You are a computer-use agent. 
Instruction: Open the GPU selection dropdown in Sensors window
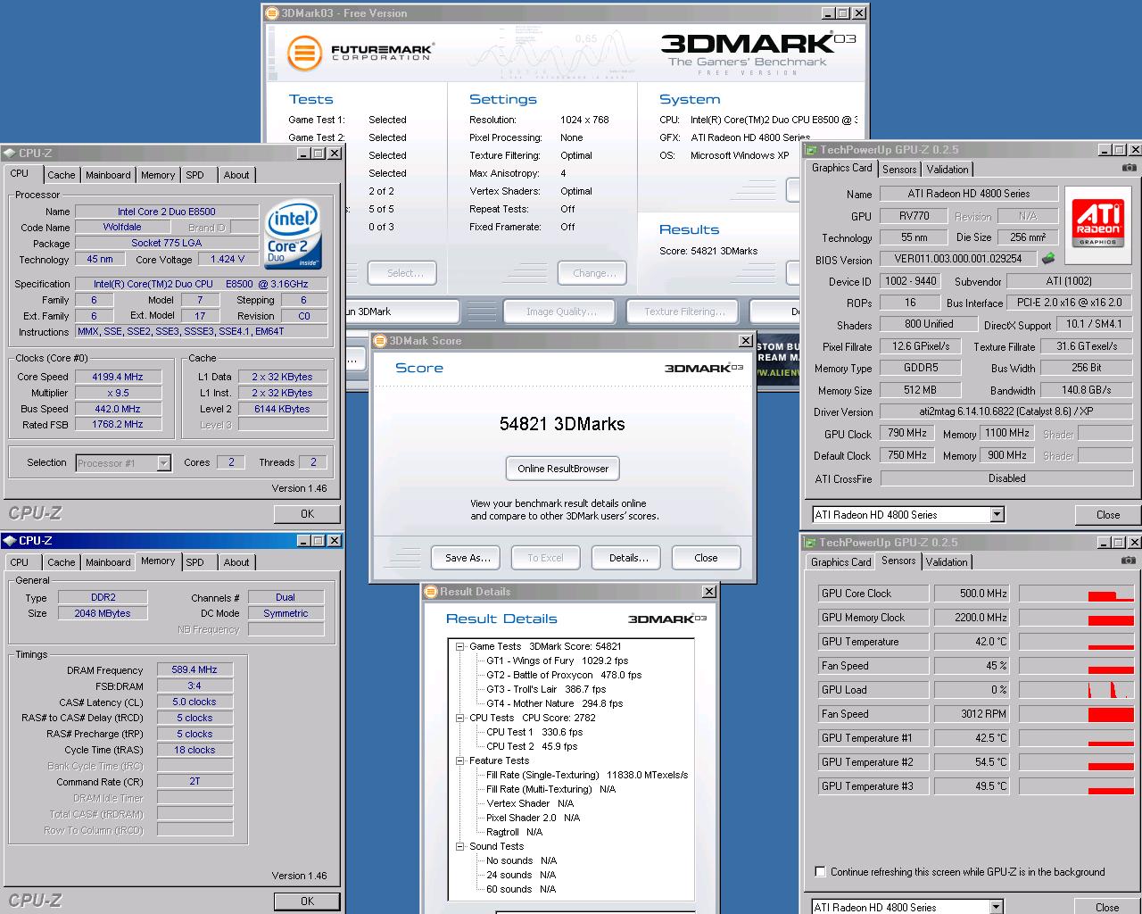click(997, 907)
